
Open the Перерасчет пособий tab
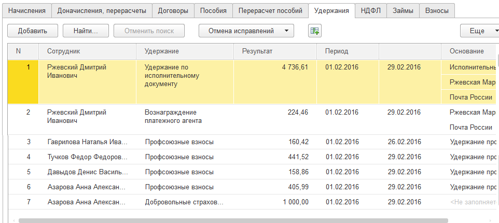click(270, 10)
